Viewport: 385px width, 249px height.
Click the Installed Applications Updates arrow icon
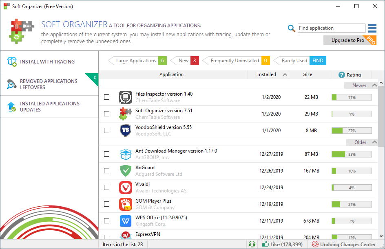tap(11, 107)
